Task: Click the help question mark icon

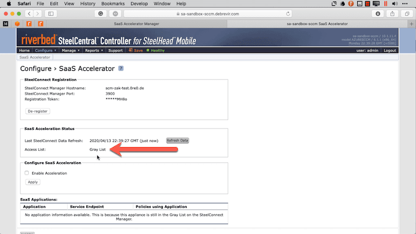Action: click(121, 69)
